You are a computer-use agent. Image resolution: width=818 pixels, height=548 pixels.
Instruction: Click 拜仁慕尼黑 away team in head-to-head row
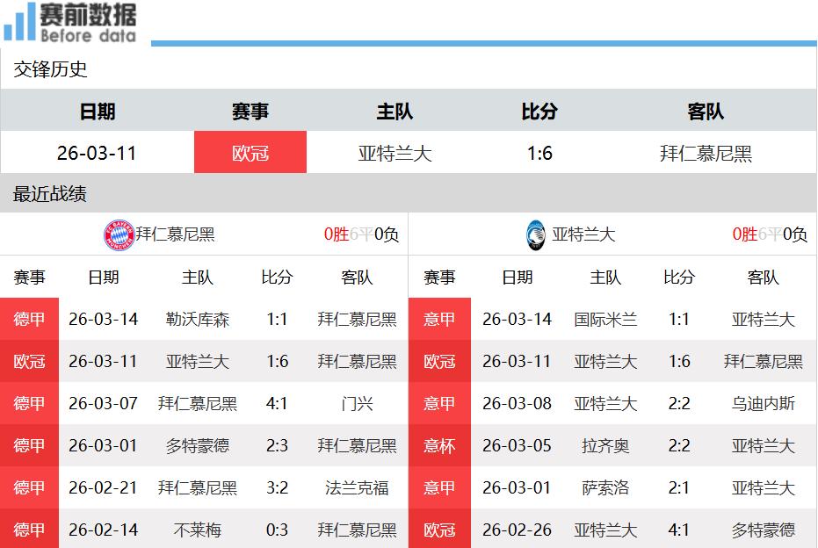pos(706,154)
